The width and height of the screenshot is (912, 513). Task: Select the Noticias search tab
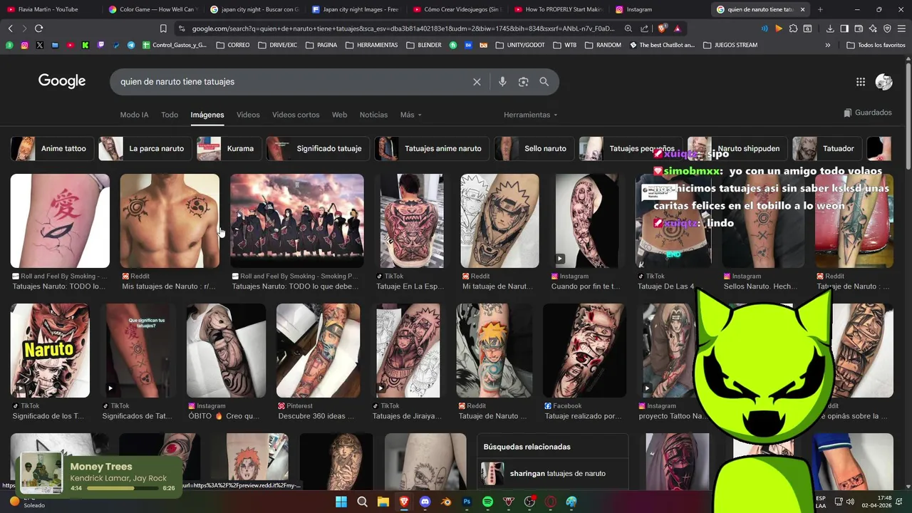pos(373,115)
